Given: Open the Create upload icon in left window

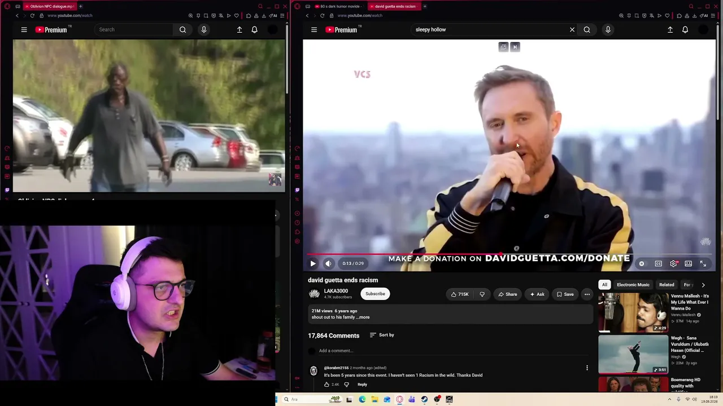Looking at the screenshot, I should click(239, 30).
